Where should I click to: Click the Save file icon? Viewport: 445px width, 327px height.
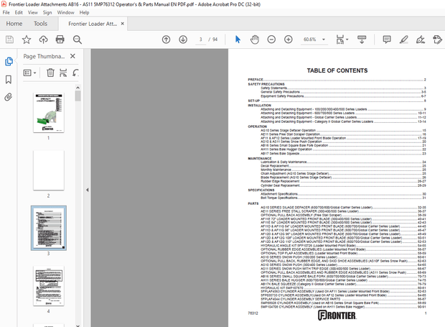[9, 40]
